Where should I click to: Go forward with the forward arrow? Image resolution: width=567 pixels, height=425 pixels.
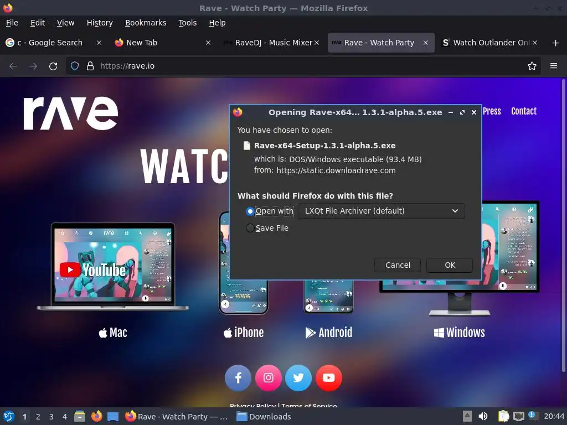coord(33,66)
